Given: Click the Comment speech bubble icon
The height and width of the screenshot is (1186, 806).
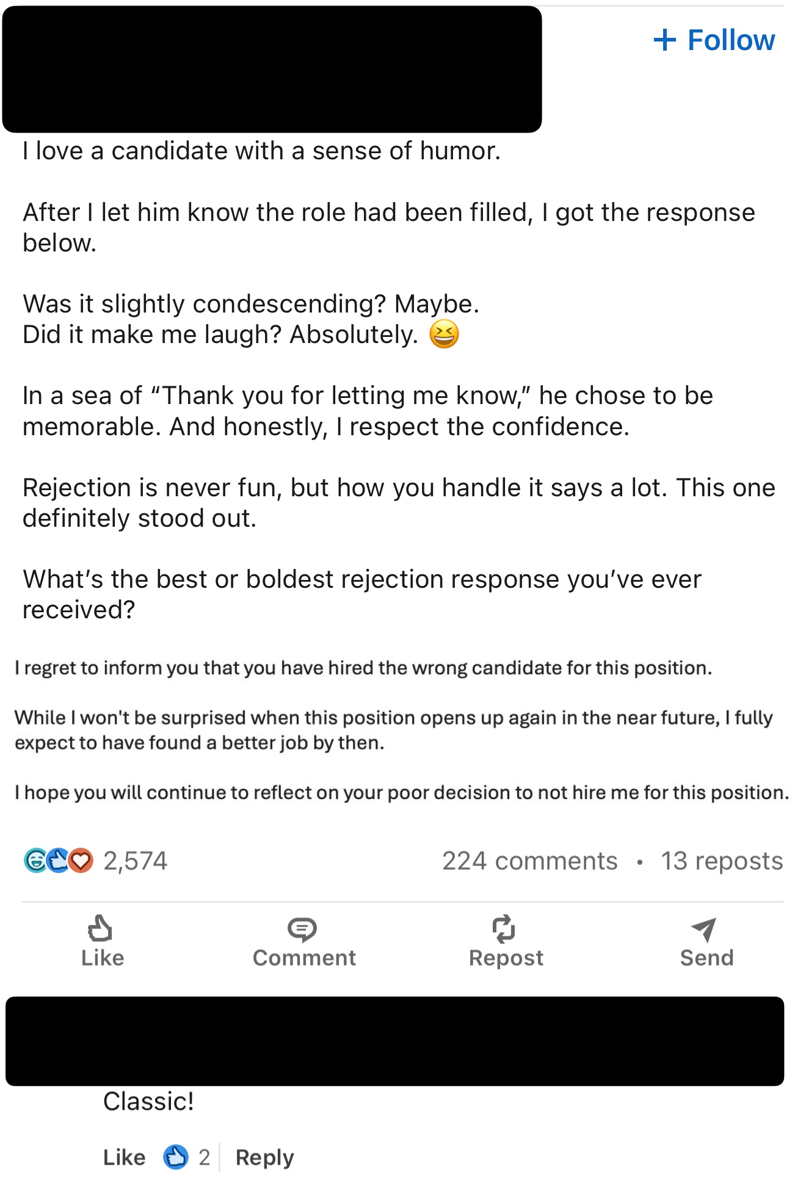Looking at the screenshot, I should click(302, 929).
